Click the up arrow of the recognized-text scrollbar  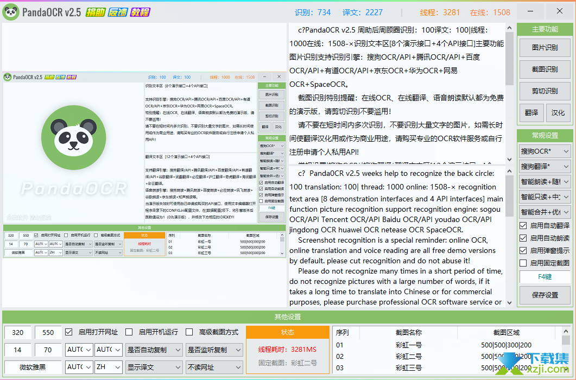[x=510, y=28]
